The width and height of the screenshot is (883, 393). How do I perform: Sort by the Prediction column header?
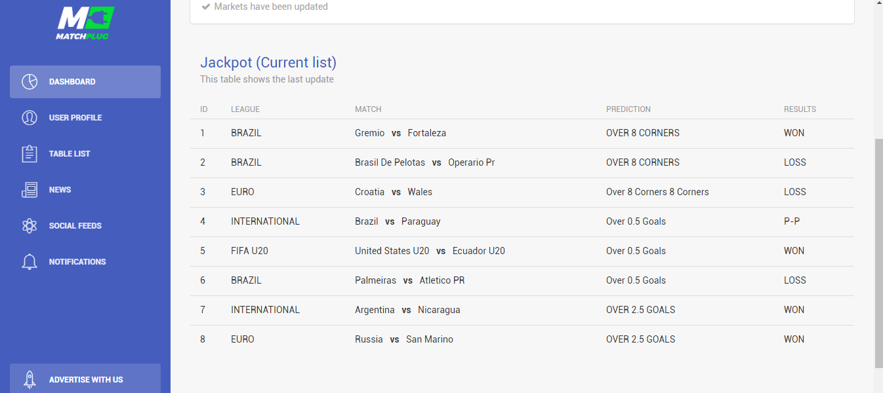coord(628,109)
